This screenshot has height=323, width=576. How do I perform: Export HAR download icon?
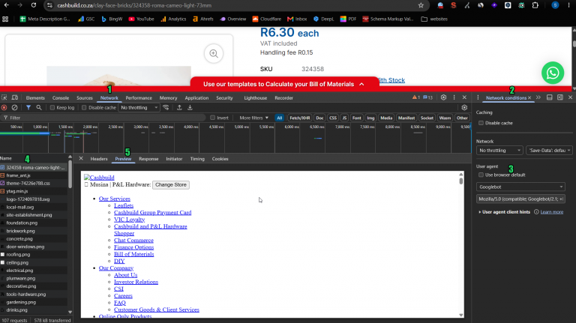(x=190, y=108)
